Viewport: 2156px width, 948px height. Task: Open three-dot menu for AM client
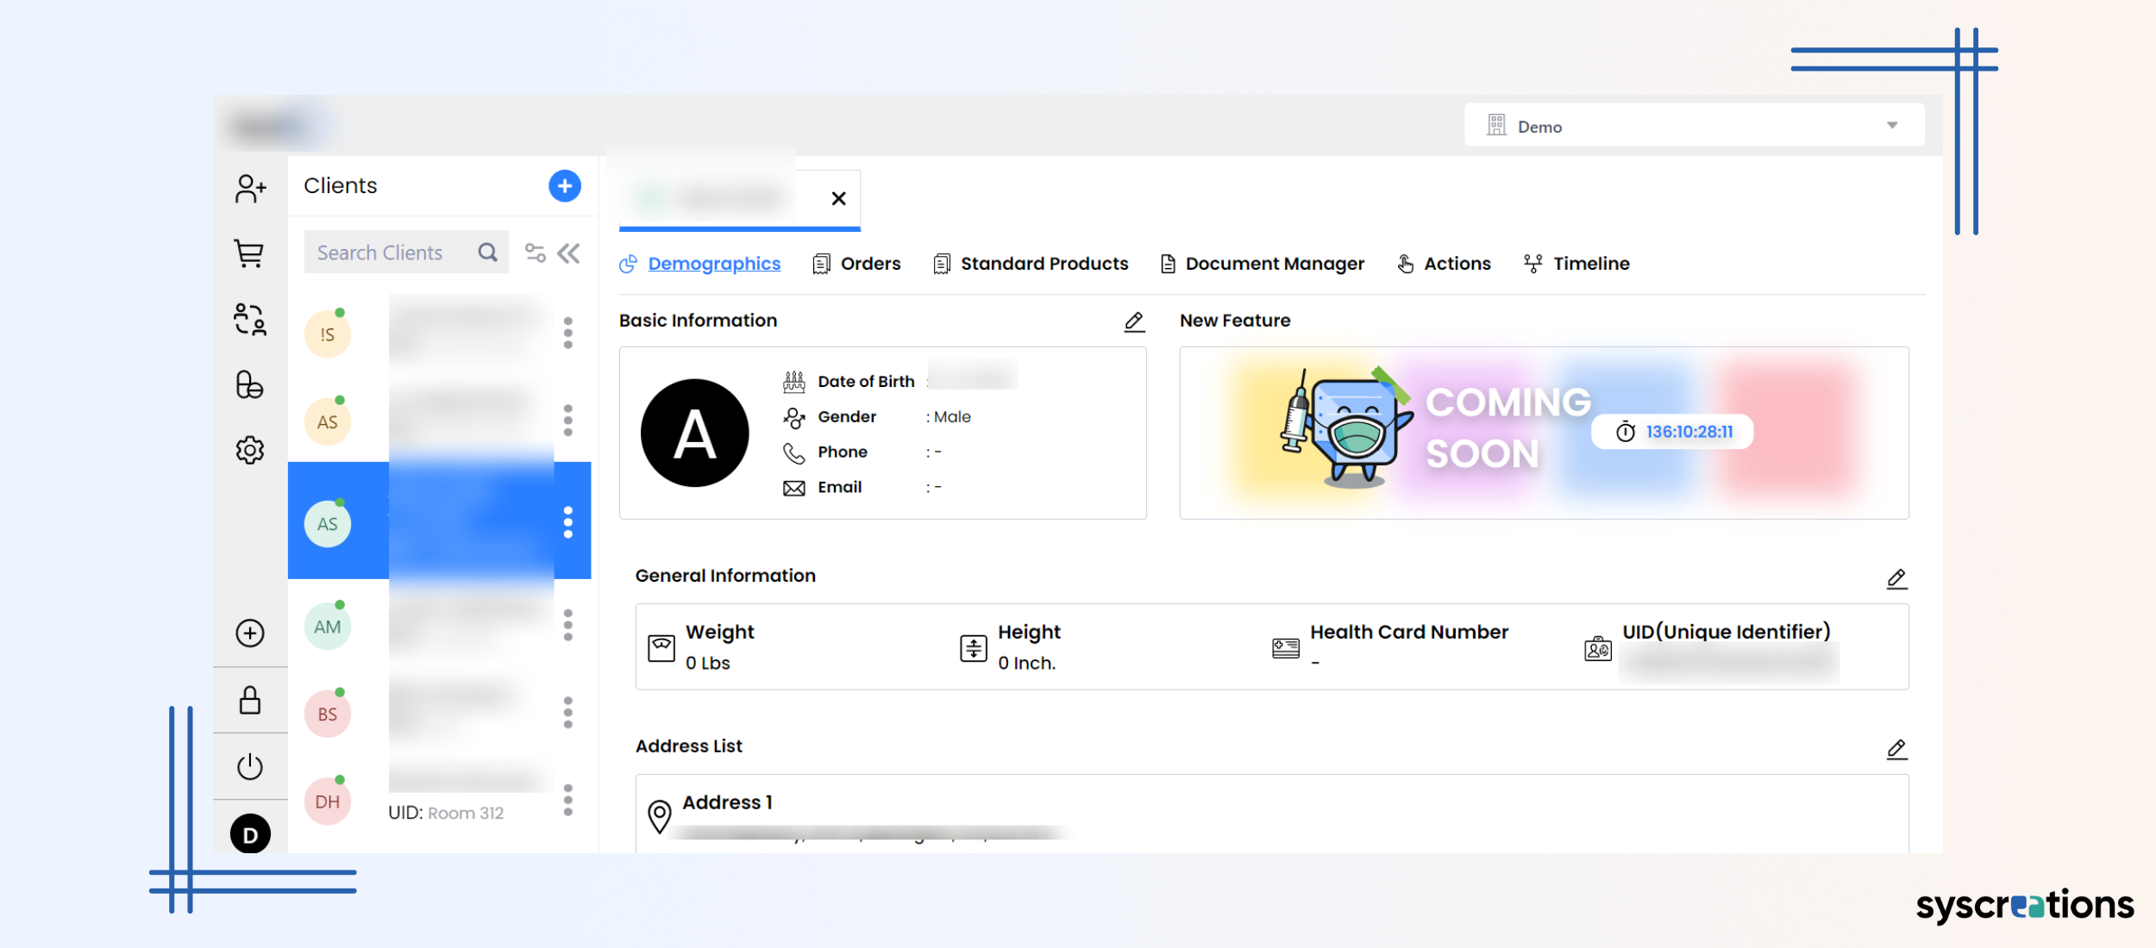click(x=567, y=625)
